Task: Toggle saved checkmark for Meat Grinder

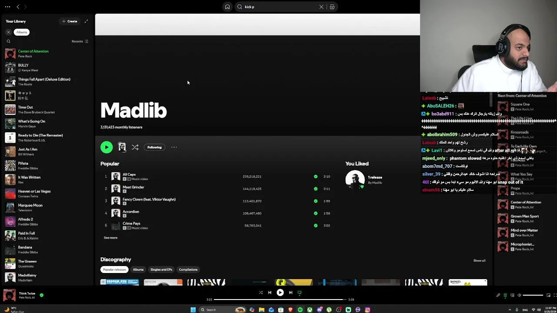Action: (315, 189)
